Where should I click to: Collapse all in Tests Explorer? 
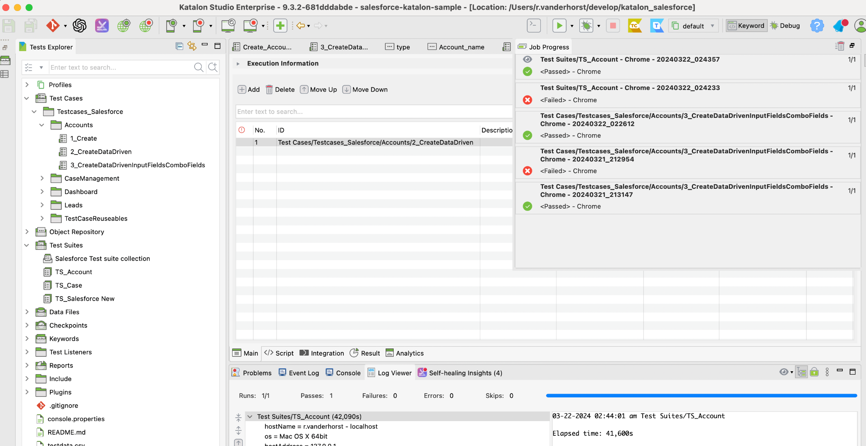point(179,46)
